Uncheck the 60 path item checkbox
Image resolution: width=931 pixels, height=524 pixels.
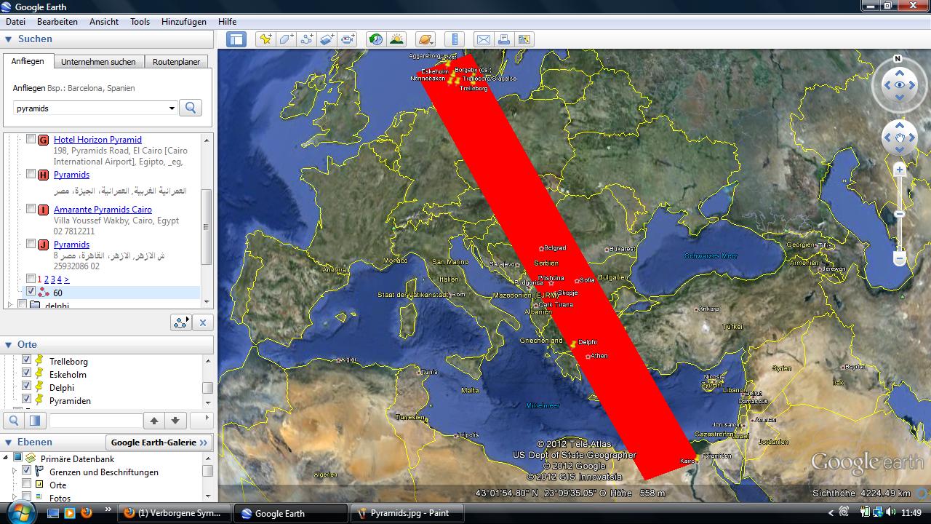31,292
